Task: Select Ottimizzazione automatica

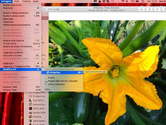Action: (21, 25)
